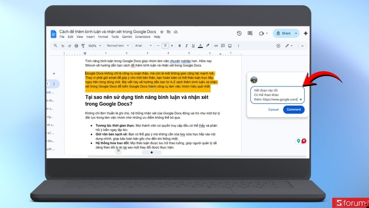This screenshot has height=208, width=369.
Task: Click the document title text
Action: (108, 32)
